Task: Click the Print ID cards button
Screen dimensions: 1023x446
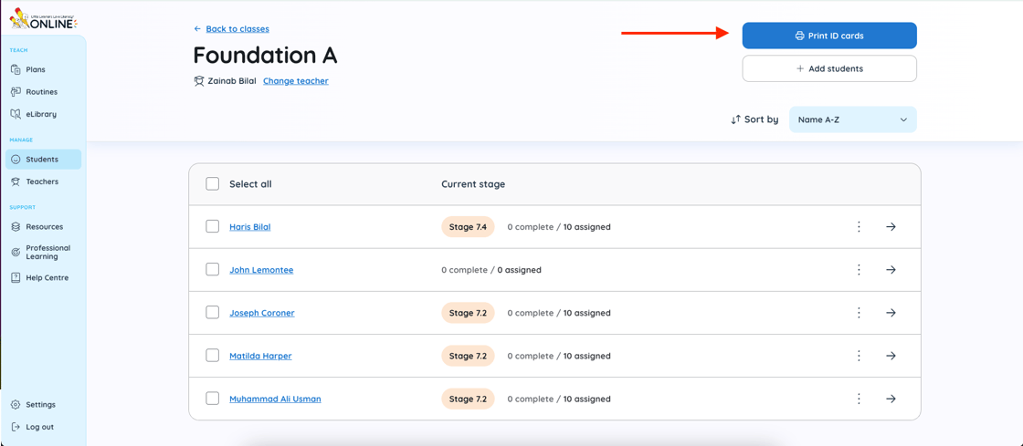Action: point(828,36)
